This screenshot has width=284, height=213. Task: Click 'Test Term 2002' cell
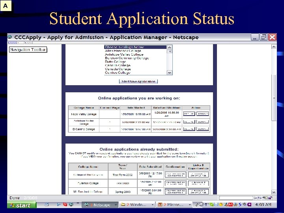(x=123, y=175)
